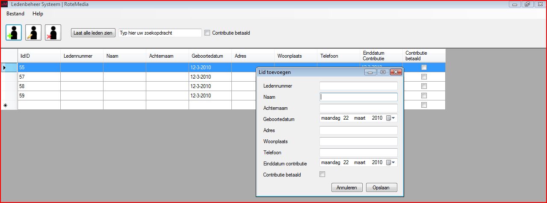Viewport: 547px width, 203px height.
Task: Minimize the Lid toevoegen dialog
Action: pos(370,72)
